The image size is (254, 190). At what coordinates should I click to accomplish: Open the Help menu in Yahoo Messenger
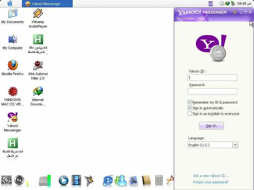point(201,18)
